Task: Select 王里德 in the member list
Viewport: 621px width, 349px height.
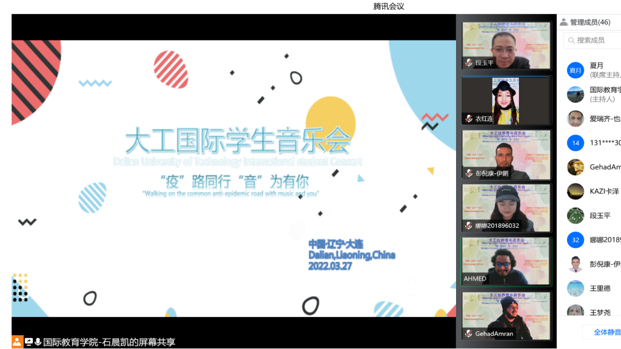Action: pyautogui.click(x=600, y=288)
